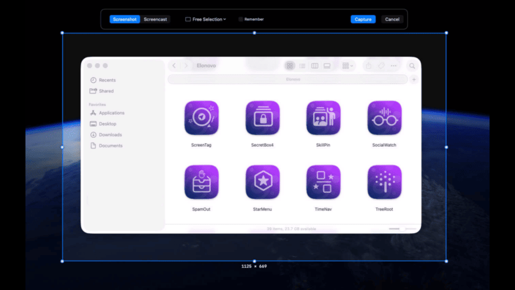Image resolution: width=515 pixels, height=290 pixels.
Task: Click the Cancel button
Action: coord(392,20)
